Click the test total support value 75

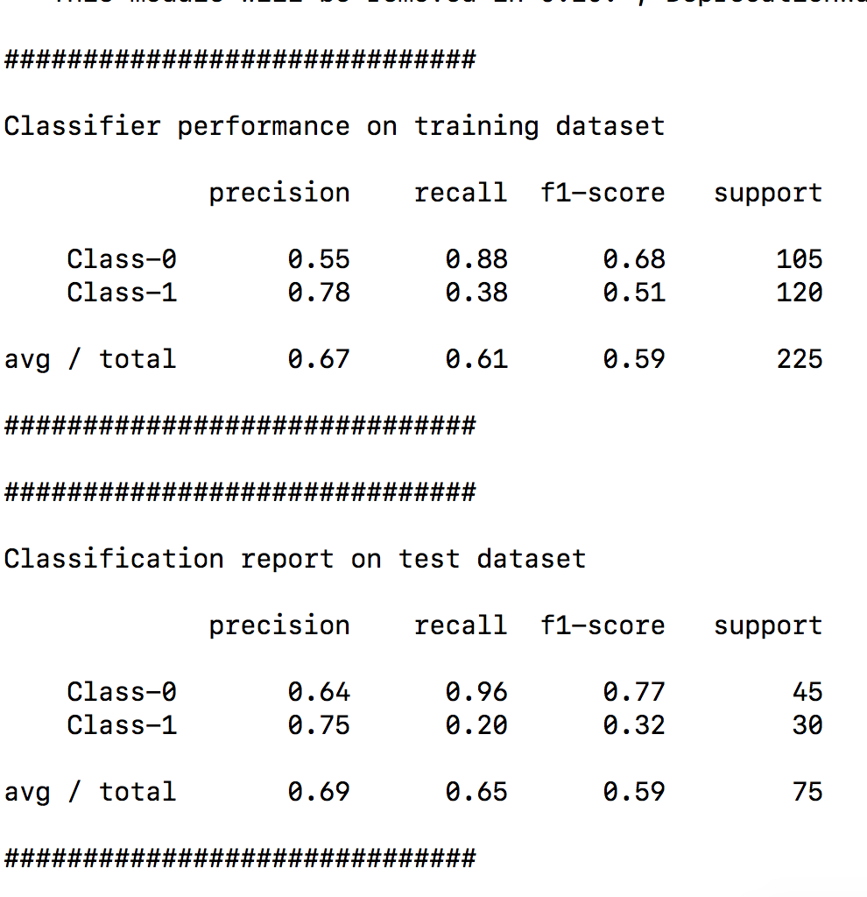(807, 792)
